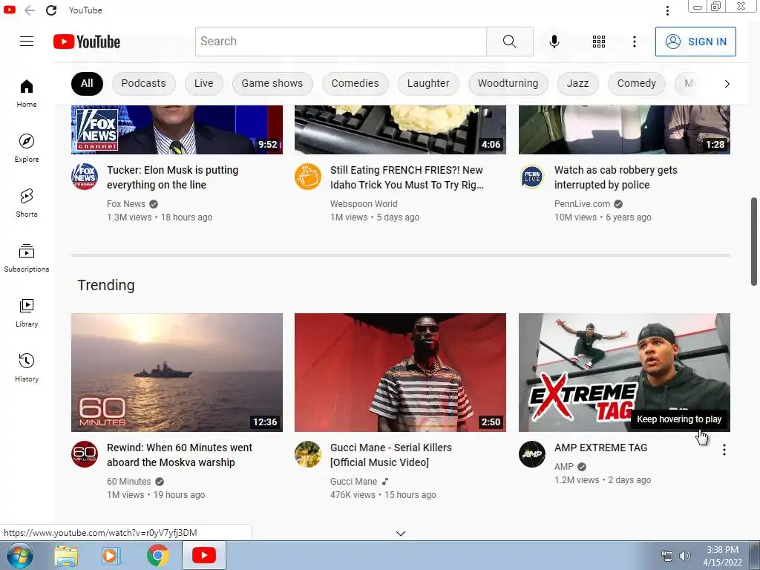This screenshot has height=570, width=760.
Task: Open the hamburger guide menu
Action: (x=27, y=42)
